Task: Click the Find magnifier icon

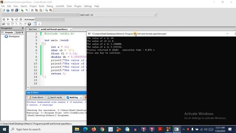Action: [46, 10]
